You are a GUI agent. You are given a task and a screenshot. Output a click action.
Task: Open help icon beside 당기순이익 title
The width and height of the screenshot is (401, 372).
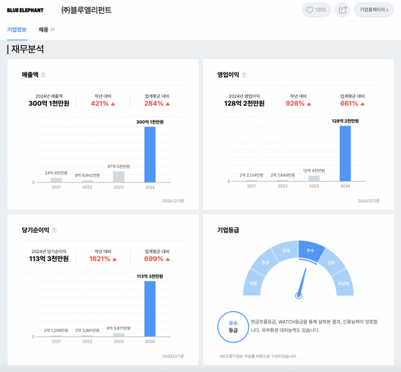[55, 230]
